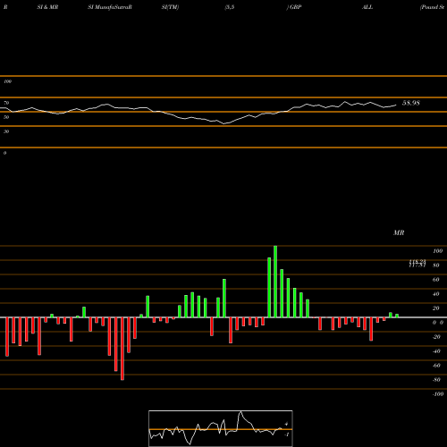
Task: Click the MR axis label 60
Action: tap(436, 280)
